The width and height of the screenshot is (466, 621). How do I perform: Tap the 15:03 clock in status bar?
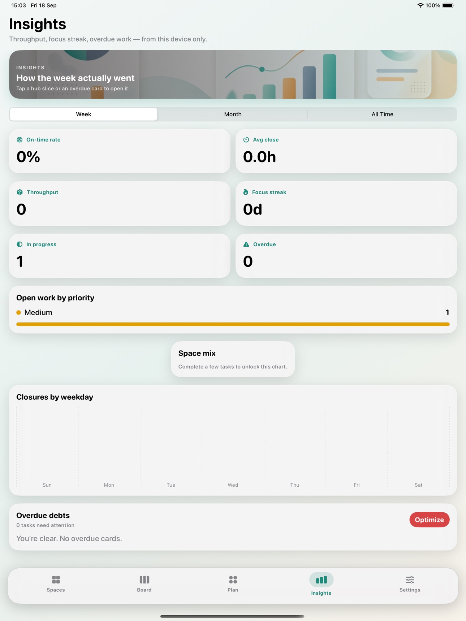coord(18,5)
